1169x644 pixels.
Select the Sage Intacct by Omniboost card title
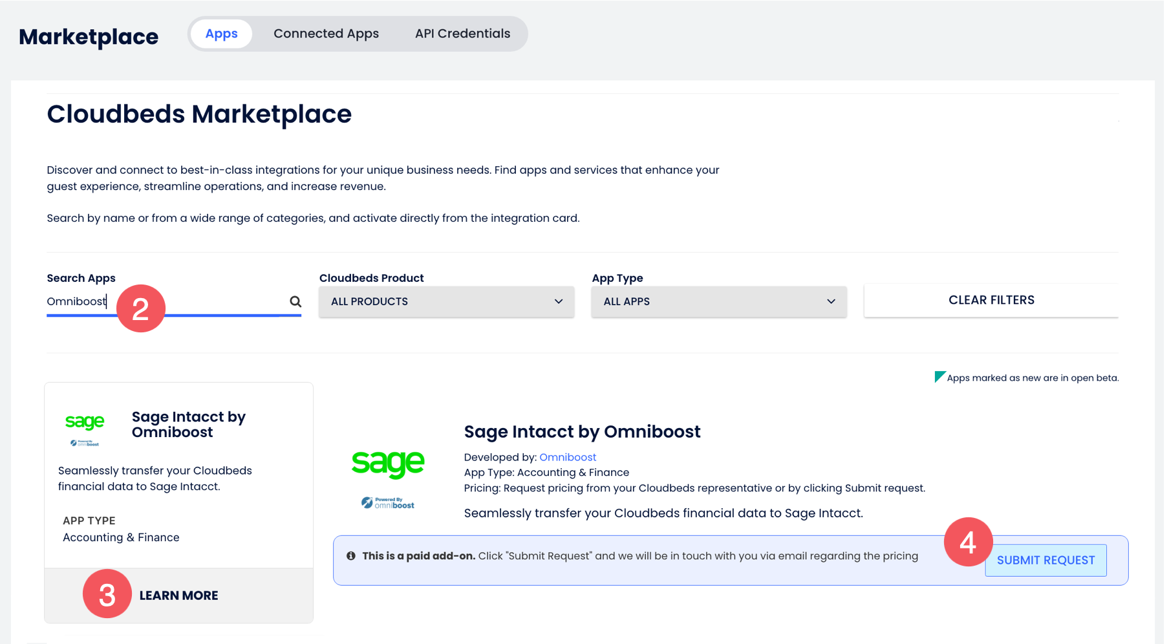(188, 424)
